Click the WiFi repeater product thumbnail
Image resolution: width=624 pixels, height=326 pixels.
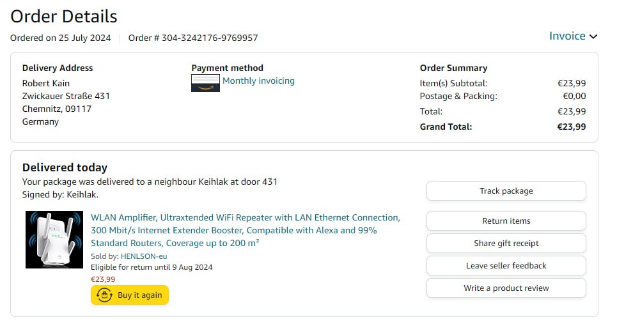pos(54,240)
